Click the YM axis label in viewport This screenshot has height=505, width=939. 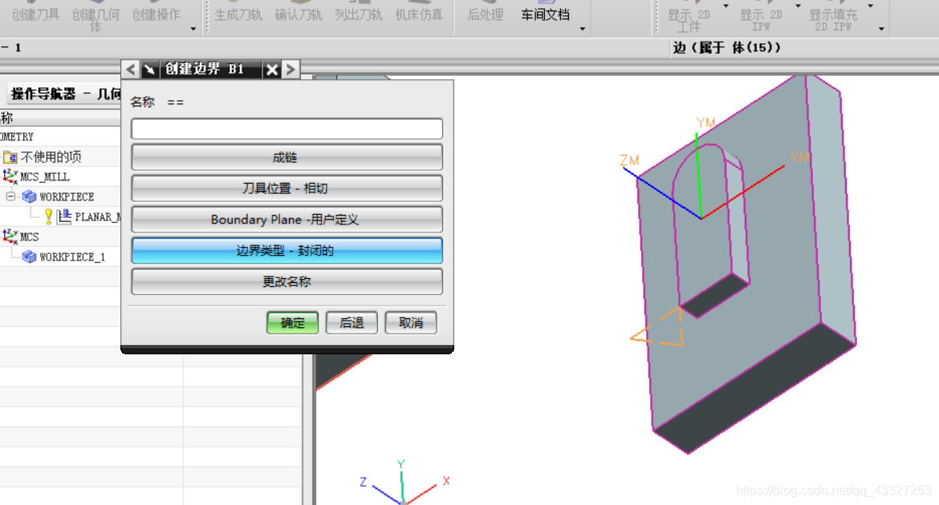705,123
